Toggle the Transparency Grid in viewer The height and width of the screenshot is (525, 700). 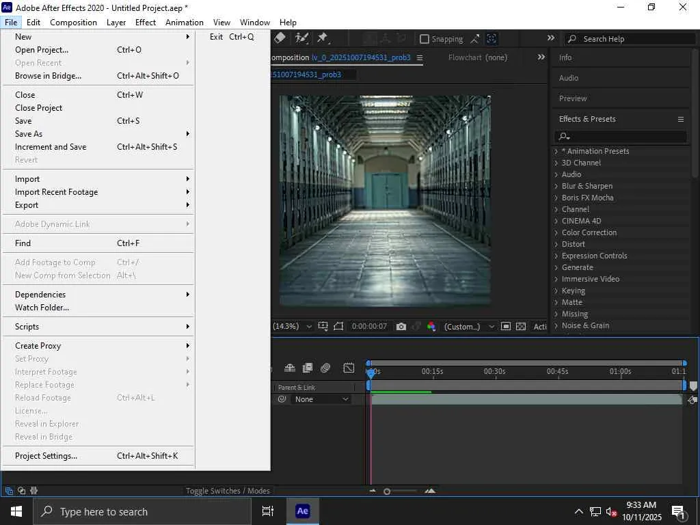tap(521, 327)
